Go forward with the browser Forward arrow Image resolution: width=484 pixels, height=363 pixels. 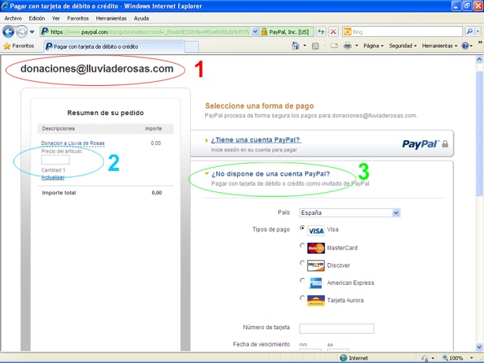coord(21,31)
